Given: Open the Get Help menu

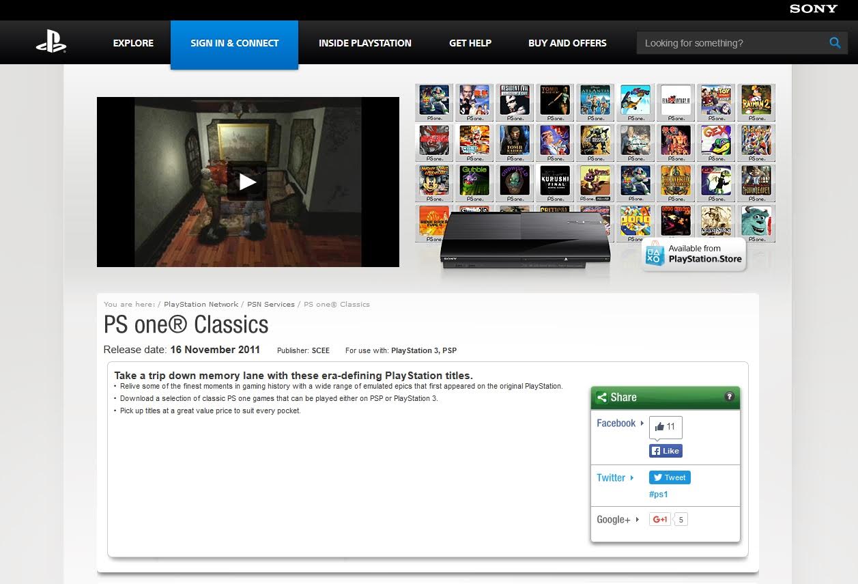Looking at the screenshot, I should (470, 43).
